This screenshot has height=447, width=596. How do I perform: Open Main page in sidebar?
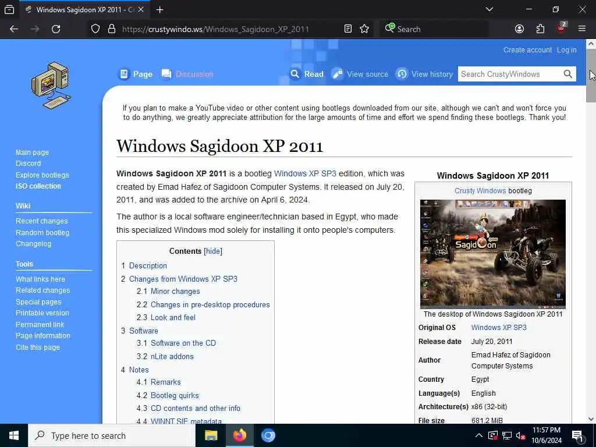[33, 152]
